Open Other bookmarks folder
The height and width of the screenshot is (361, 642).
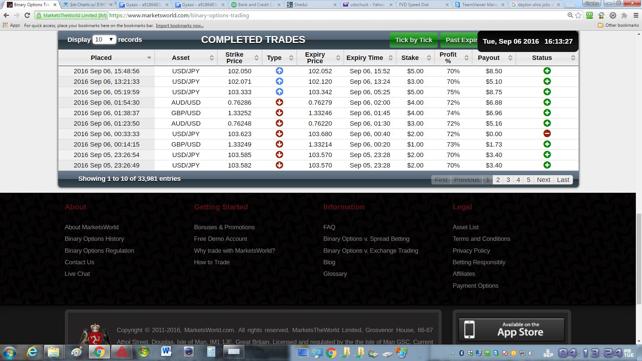coord(619,25)
